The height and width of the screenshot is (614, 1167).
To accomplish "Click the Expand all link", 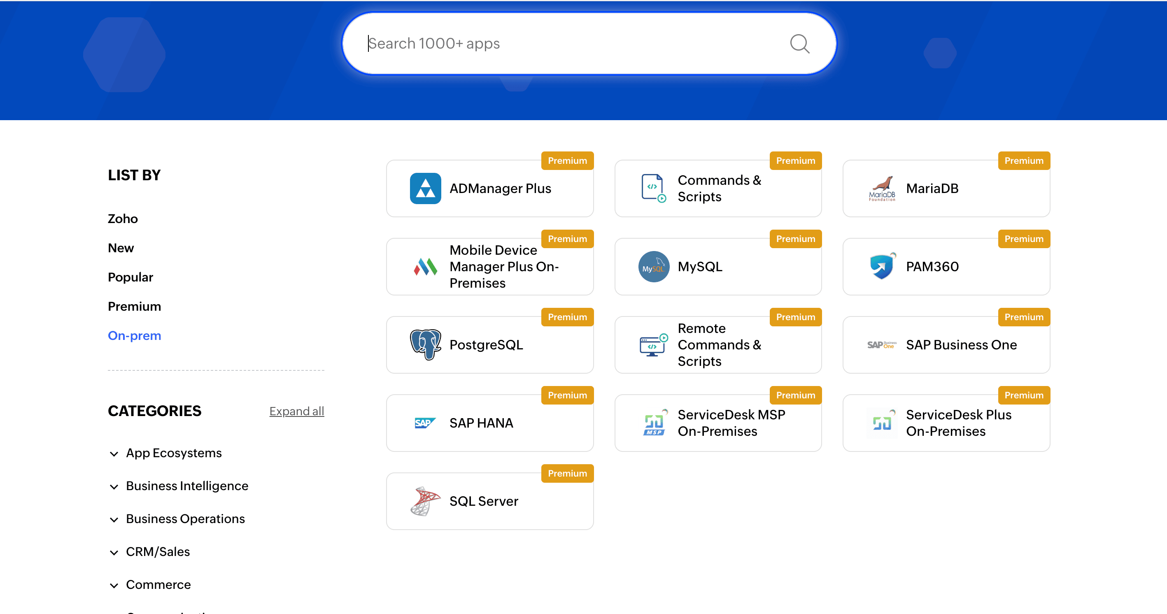I will point(296,411).
